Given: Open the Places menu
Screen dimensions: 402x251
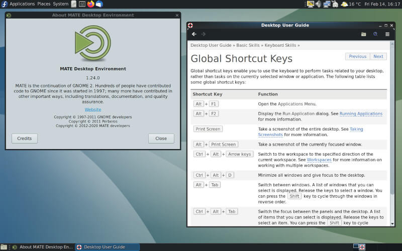Looking at the screenshot, I should [44, 4].
